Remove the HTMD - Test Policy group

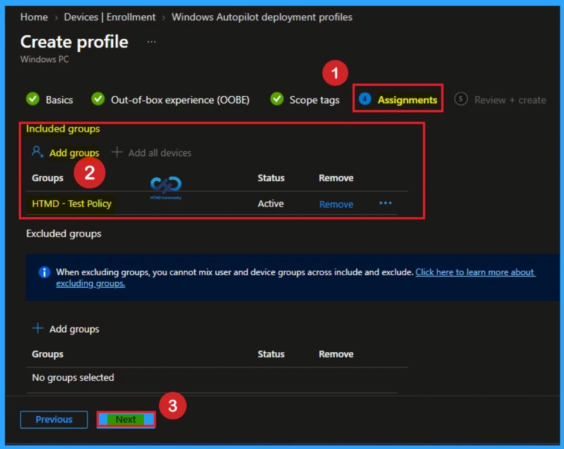[x=336, y=204]
